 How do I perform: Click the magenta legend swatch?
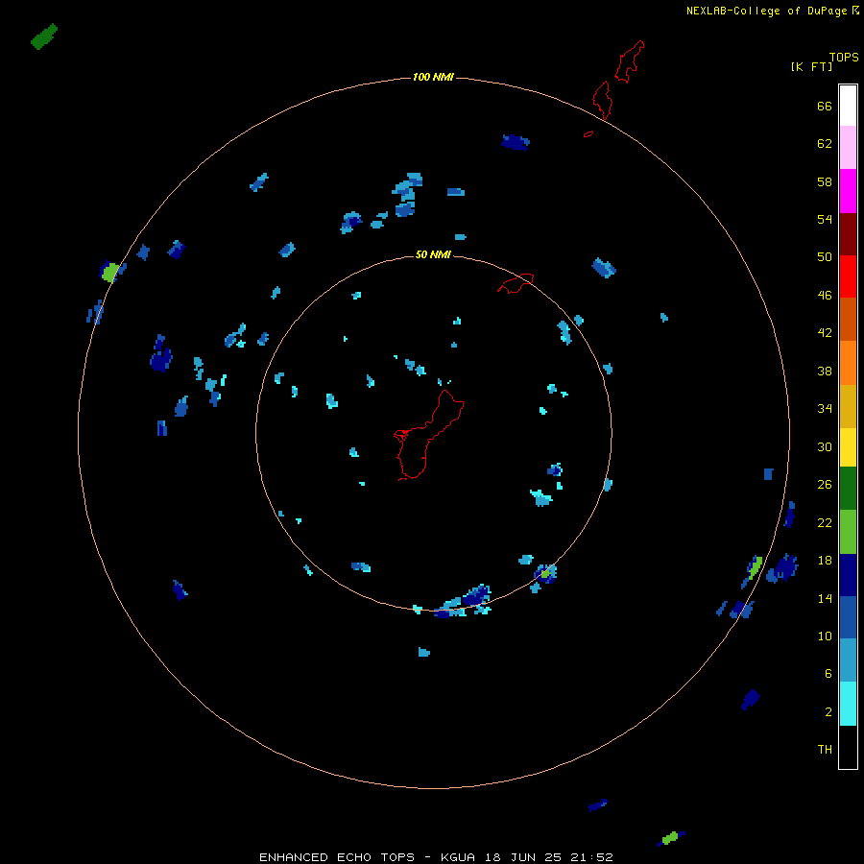pyautogui.click(x=848, y=191)
